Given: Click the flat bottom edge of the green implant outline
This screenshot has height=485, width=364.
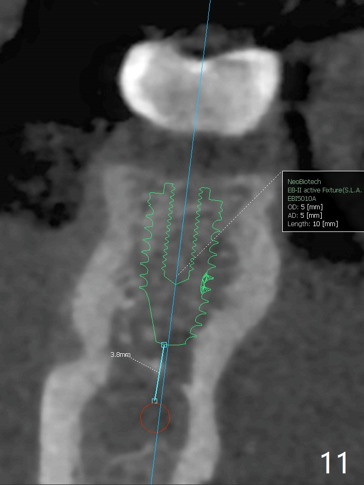Looking at the screenshot, I should (x=174, y=345).
